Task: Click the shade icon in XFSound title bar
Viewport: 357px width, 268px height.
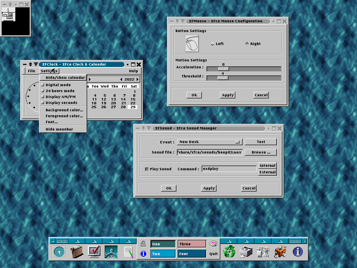Action: pos(149,128)
